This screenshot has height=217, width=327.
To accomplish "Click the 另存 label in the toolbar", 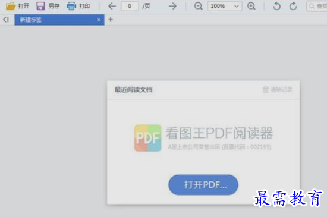I will coord(54,6).
